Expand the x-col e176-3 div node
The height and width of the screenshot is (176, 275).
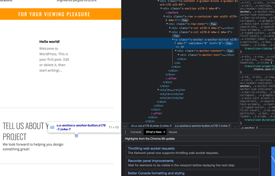pos(170,28)
